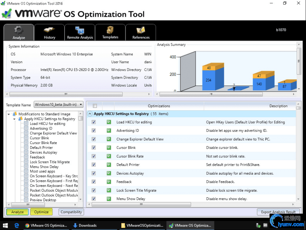The image size is (306, 230).
Task: Toggle the select-all checkbox in Optimizations header
Action: [95, 106]
